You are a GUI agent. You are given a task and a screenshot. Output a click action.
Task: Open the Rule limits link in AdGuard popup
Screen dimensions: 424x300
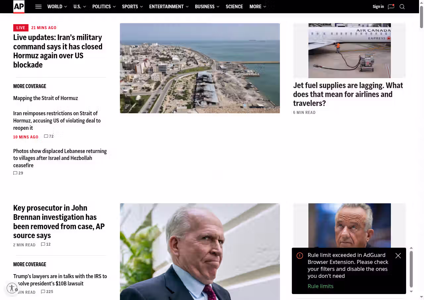(320, 286)
